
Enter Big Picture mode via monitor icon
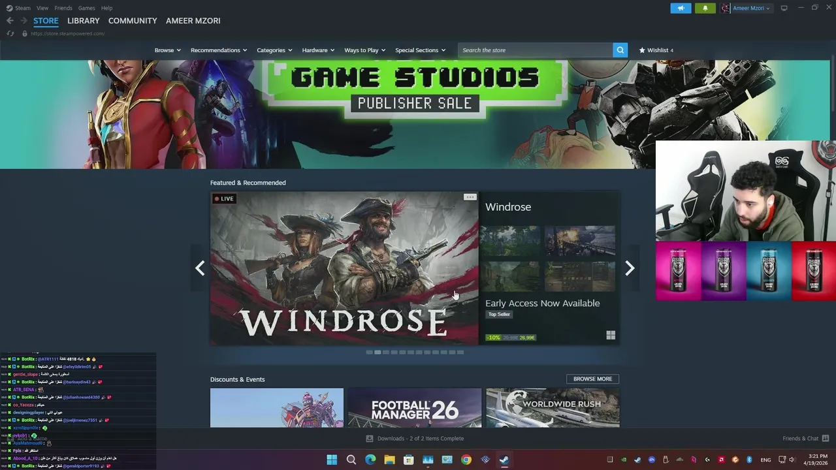pos(784,8)
